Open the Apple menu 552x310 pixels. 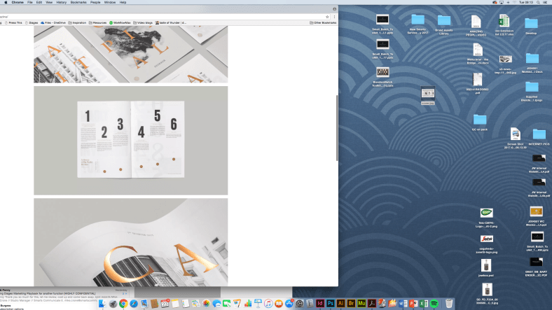pos(6,2)
